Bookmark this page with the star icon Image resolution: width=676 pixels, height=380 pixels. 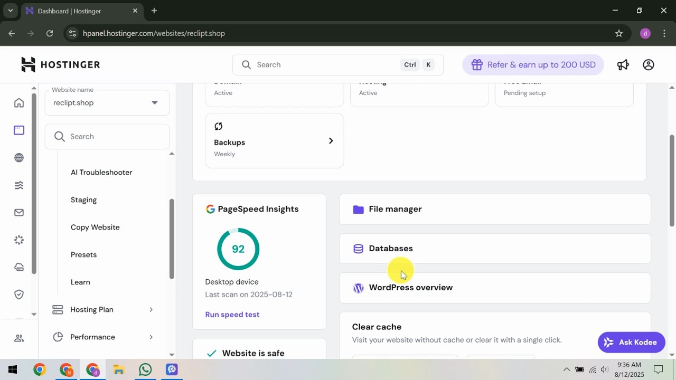pos(619,33)
